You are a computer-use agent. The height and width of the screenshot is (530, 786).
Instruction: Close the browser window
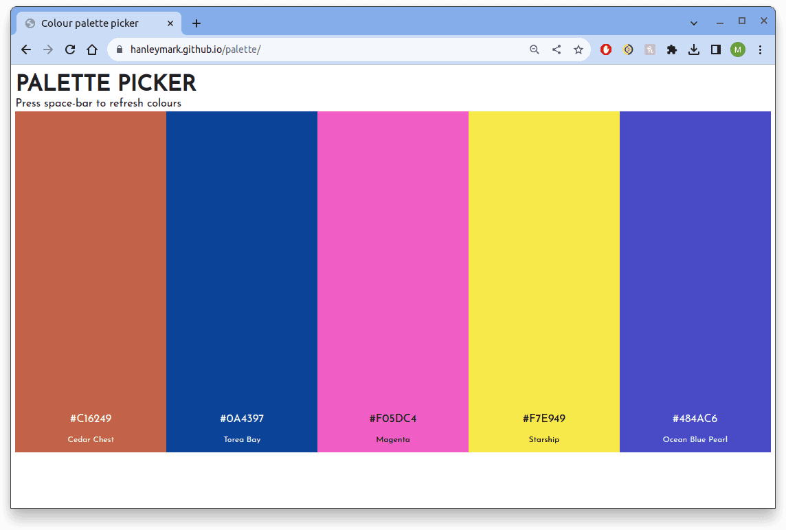pyautogui.click(x=764, y=21)
